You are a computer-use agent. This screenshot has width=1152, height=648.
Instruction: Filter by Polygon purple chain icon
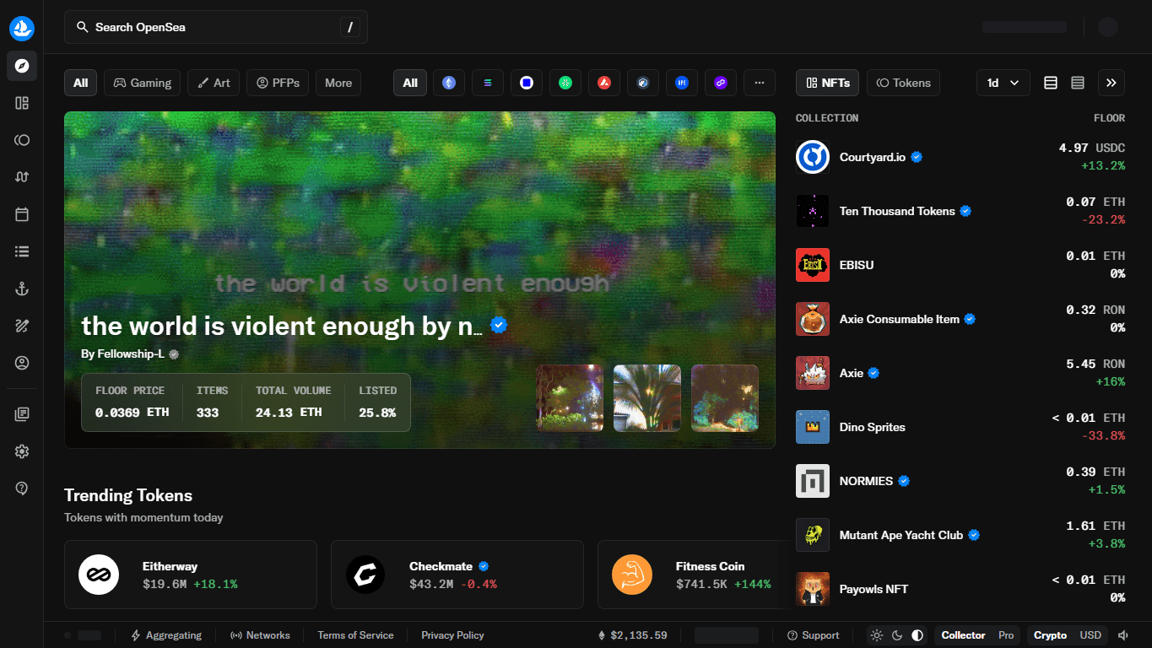pyautogui.click(x=721, y=83)
